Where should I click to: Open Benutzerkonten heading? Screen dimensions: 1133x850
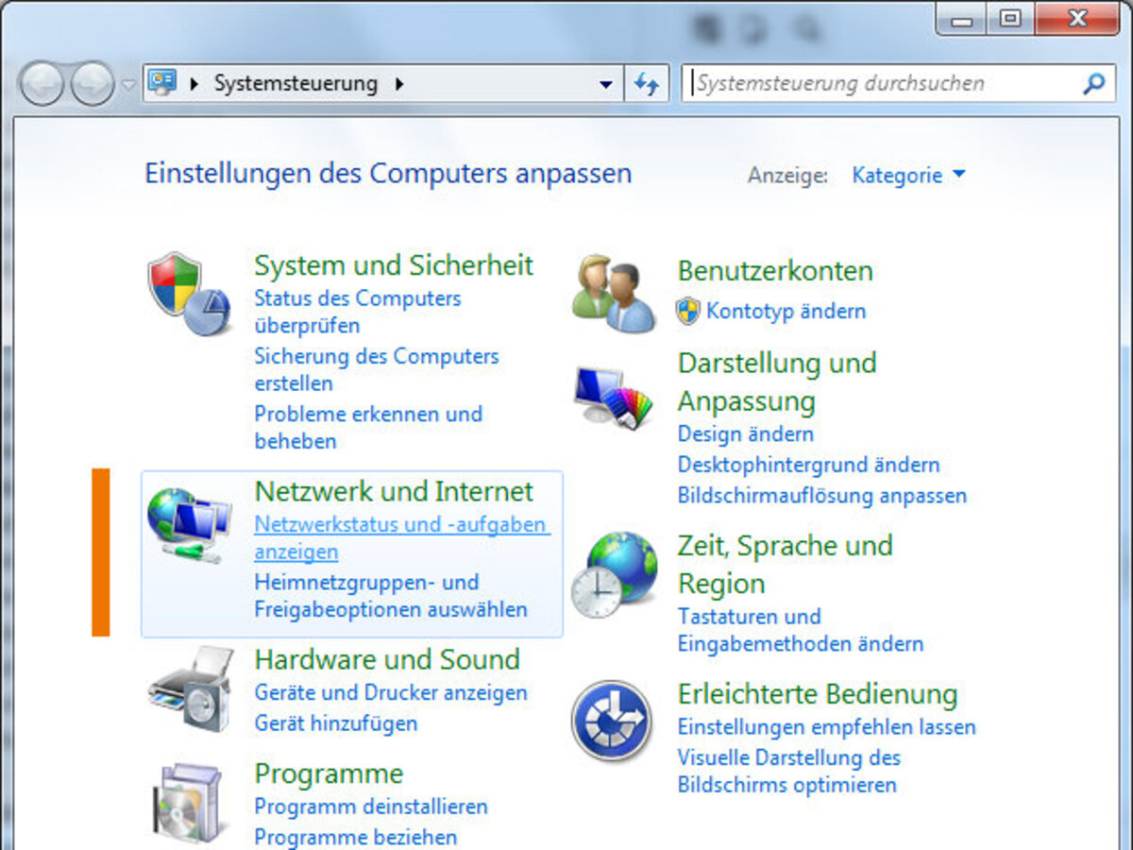click(x=775, y=271)
